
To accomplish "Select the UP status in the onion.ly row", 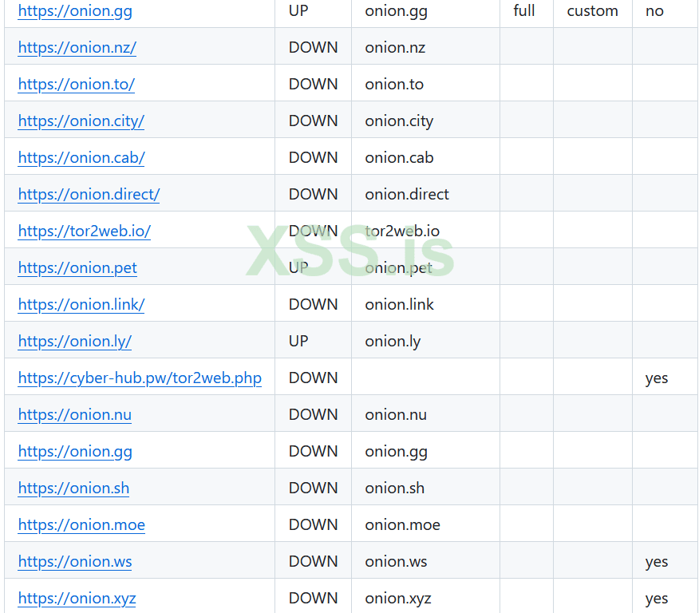I will pos(298,341).
